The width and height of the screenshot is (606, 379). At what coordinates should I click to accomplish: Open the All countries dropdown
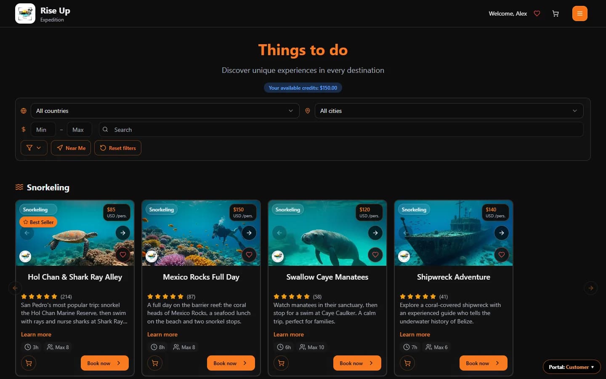point(165,111)
